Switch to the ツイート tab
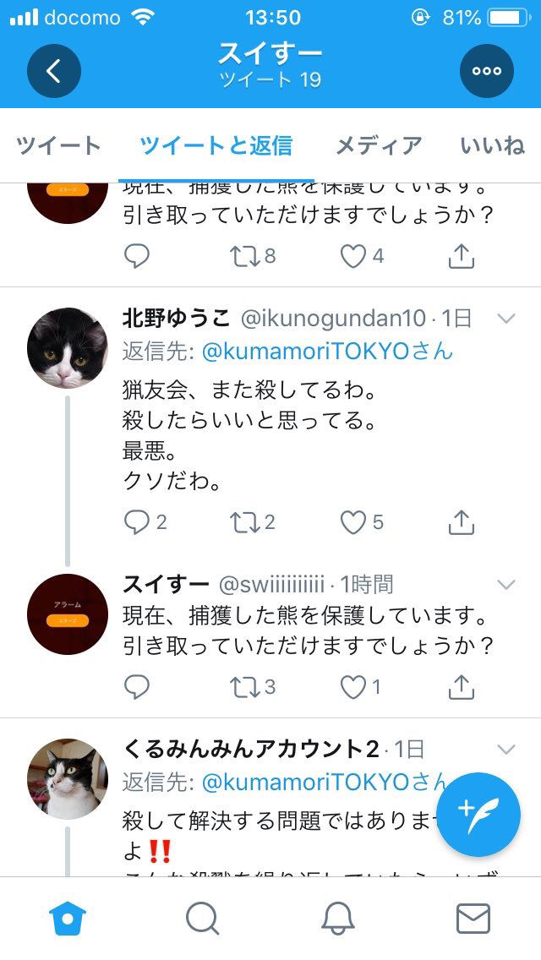 pos(58,145)
